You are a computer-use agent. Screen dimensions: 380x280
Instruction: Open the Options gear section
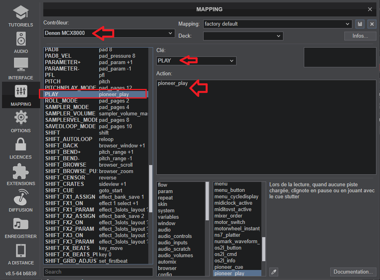click(x=21, y=122)
